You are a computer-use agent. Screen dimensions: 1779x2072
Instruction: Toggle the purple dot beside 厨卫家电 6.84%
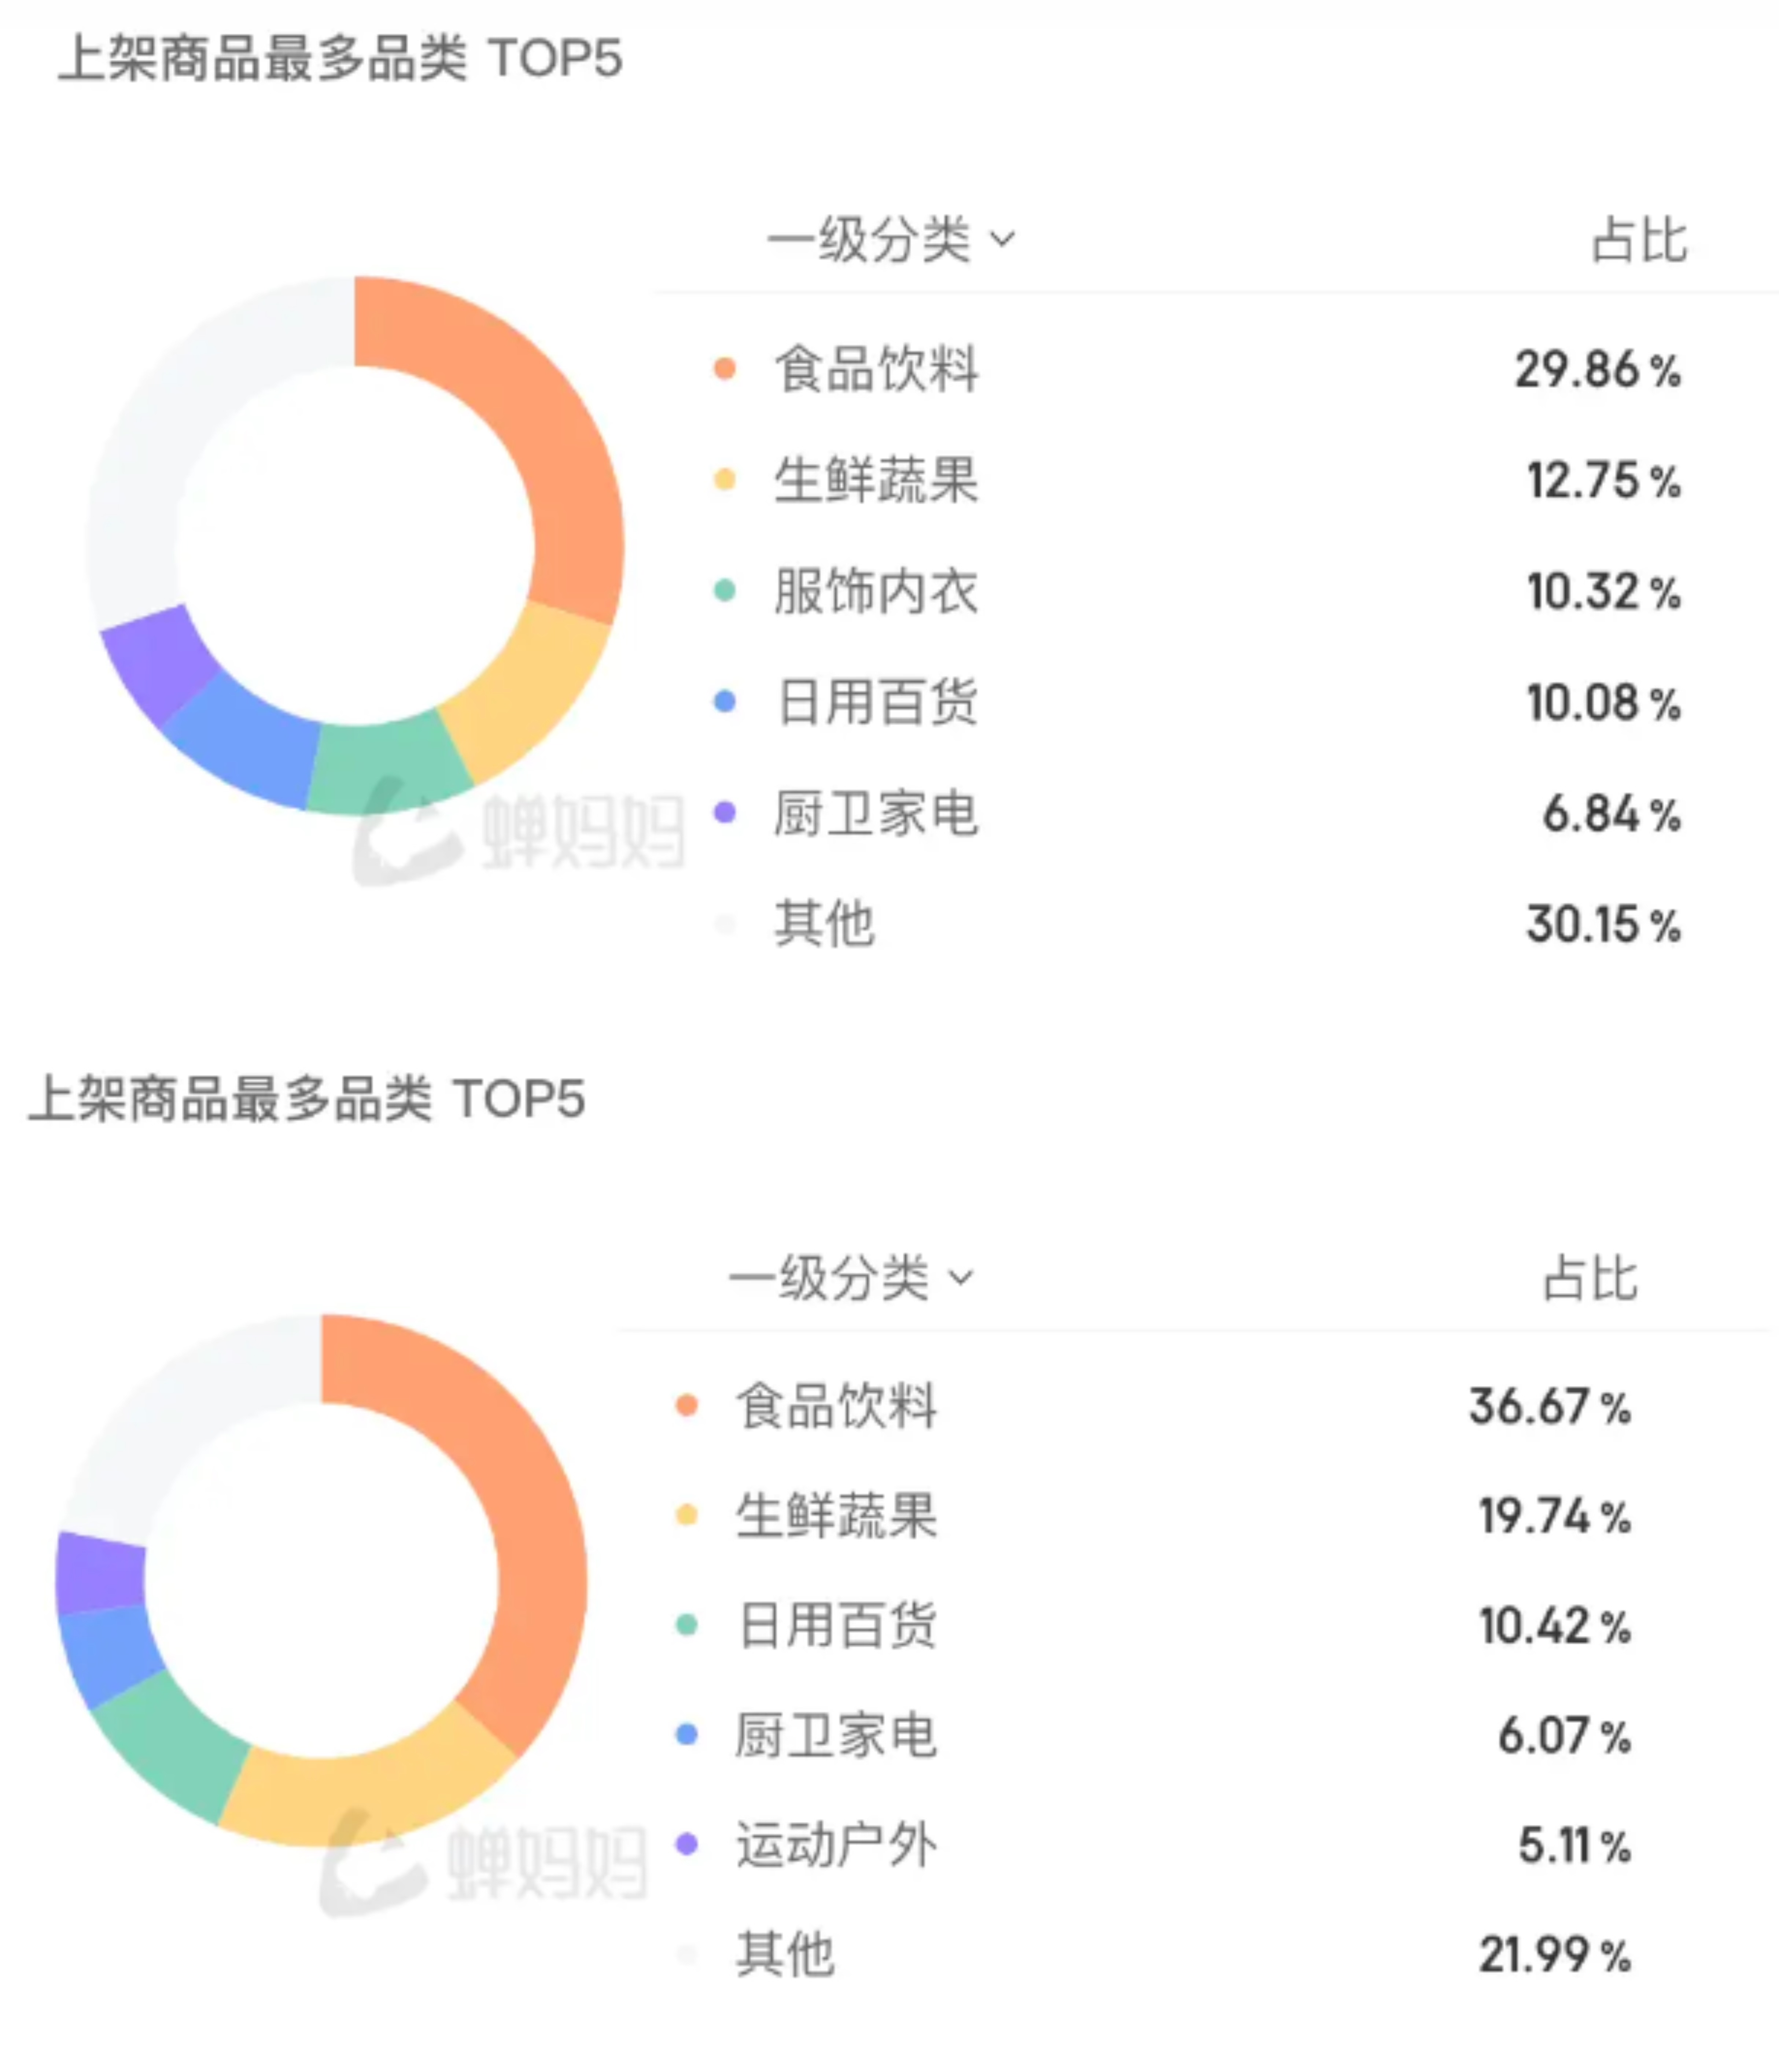click(x=724, y=813)
